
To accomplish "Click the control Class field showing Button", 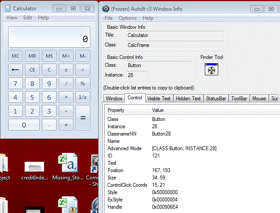I will pyautogui.click(x=159, y=65).
